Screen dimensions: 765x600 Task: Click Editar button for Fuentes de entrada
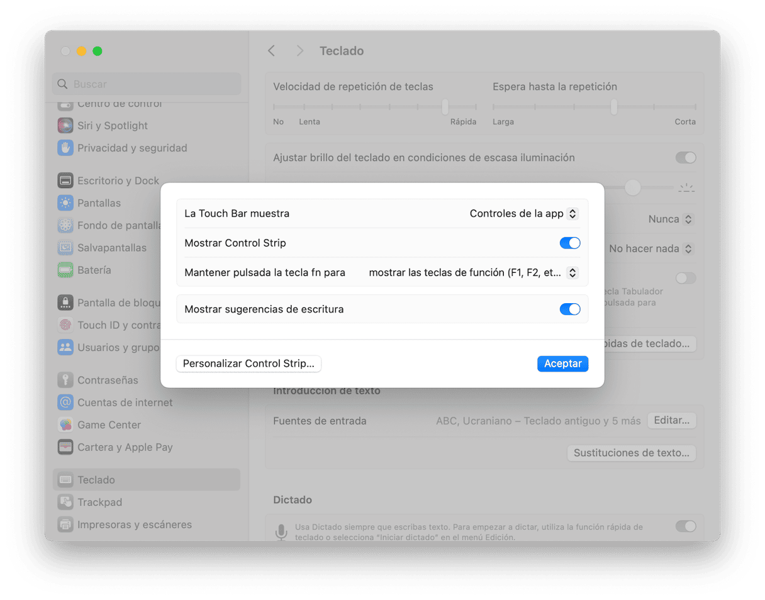point(671,421)
